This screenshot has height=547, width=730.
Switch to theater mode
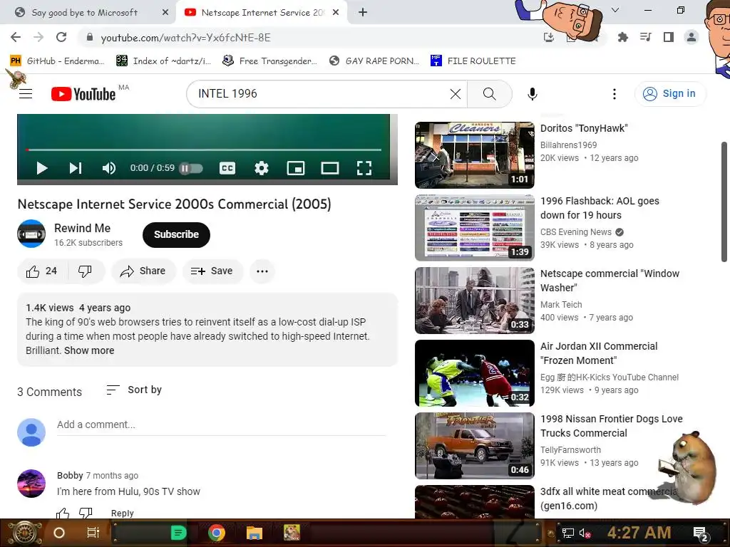pos(330,168)
